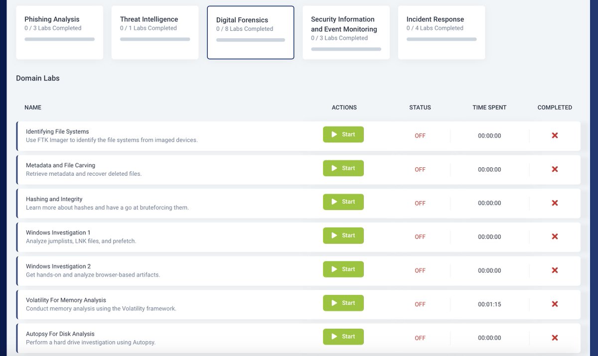
Task: Click the Windows Investigation 2 title
Action: (58, 266)
